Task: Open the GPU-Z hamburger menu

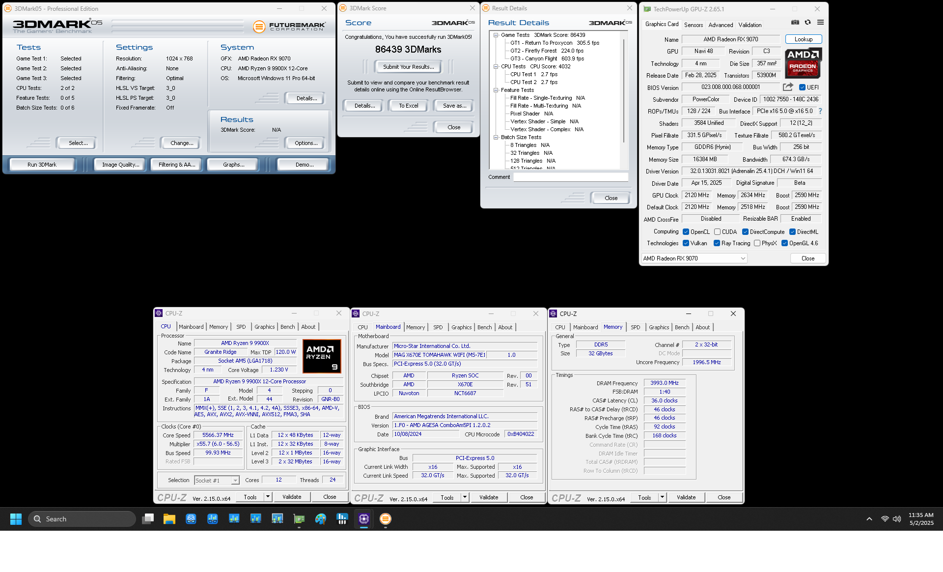Action: click(820, 22)
